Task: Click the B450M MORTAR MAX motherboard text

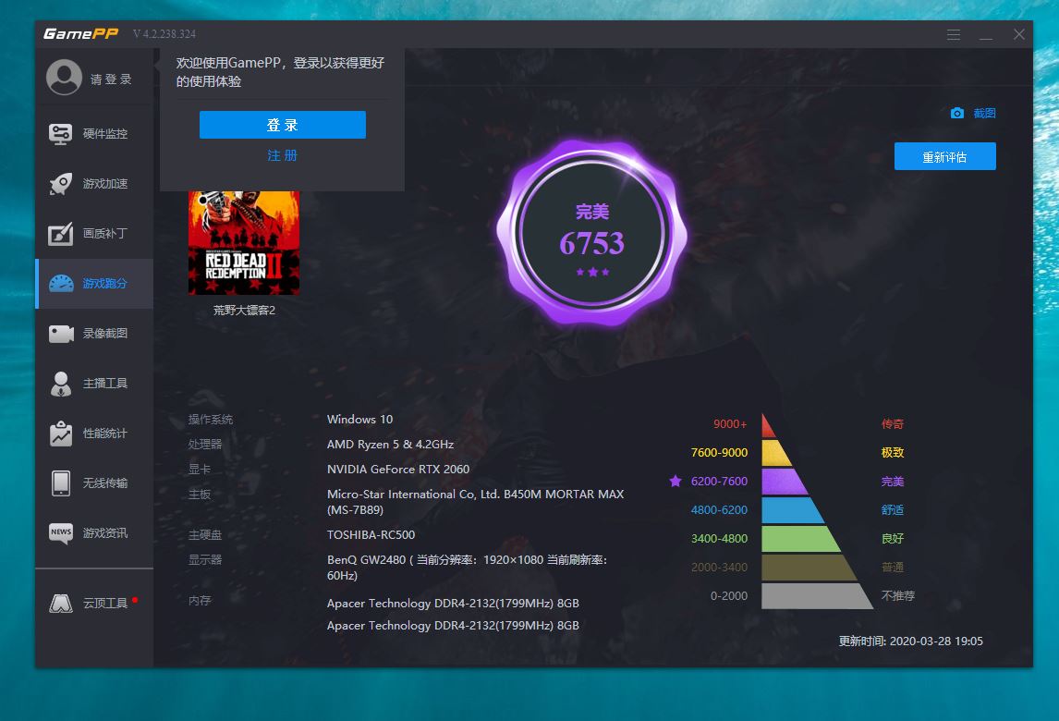Action: (x=476, y=502)
